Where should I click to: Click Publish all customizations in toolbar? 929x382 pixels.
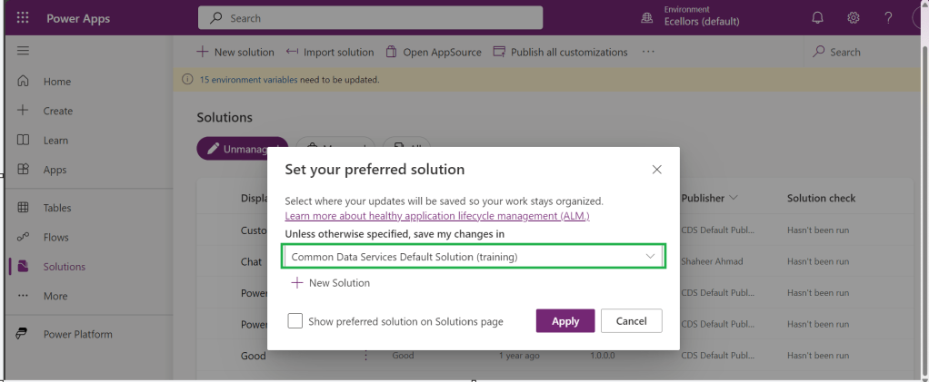pos(560,52)
